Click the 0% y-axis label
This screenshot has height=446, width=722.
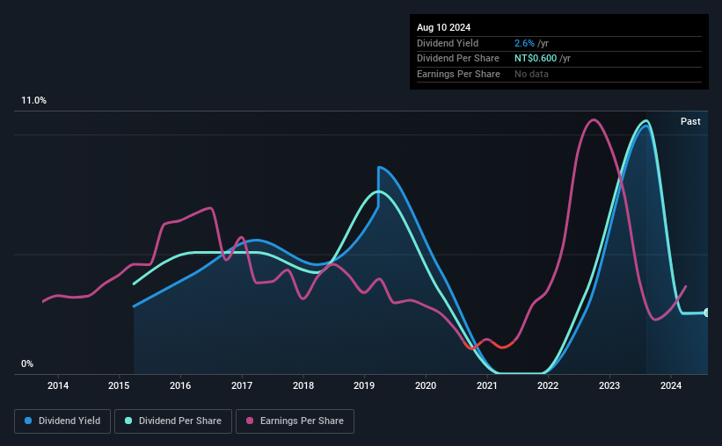pos(27,363)
